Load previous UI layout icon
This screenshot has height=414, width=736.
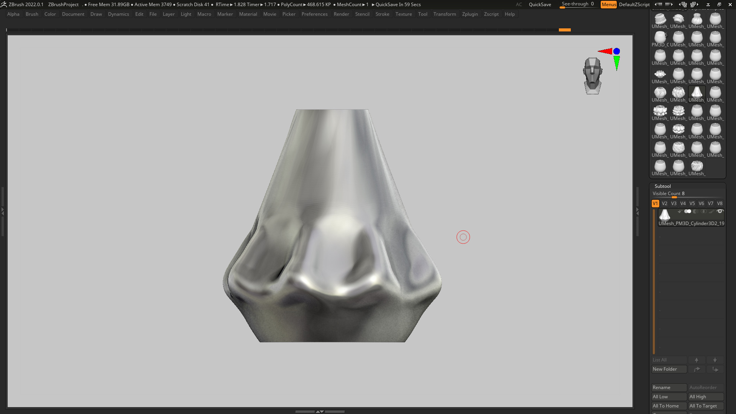683,4
